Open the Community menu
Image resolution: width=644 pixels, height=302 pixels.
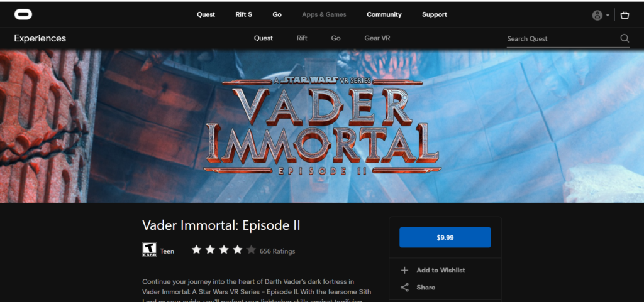[384, 14]
